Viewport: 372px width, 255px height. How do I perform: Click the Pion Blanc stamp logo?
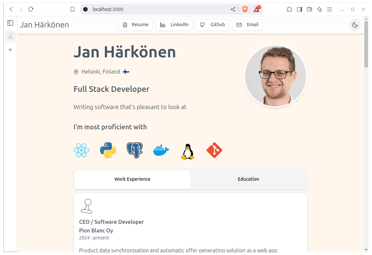(87, 206)
